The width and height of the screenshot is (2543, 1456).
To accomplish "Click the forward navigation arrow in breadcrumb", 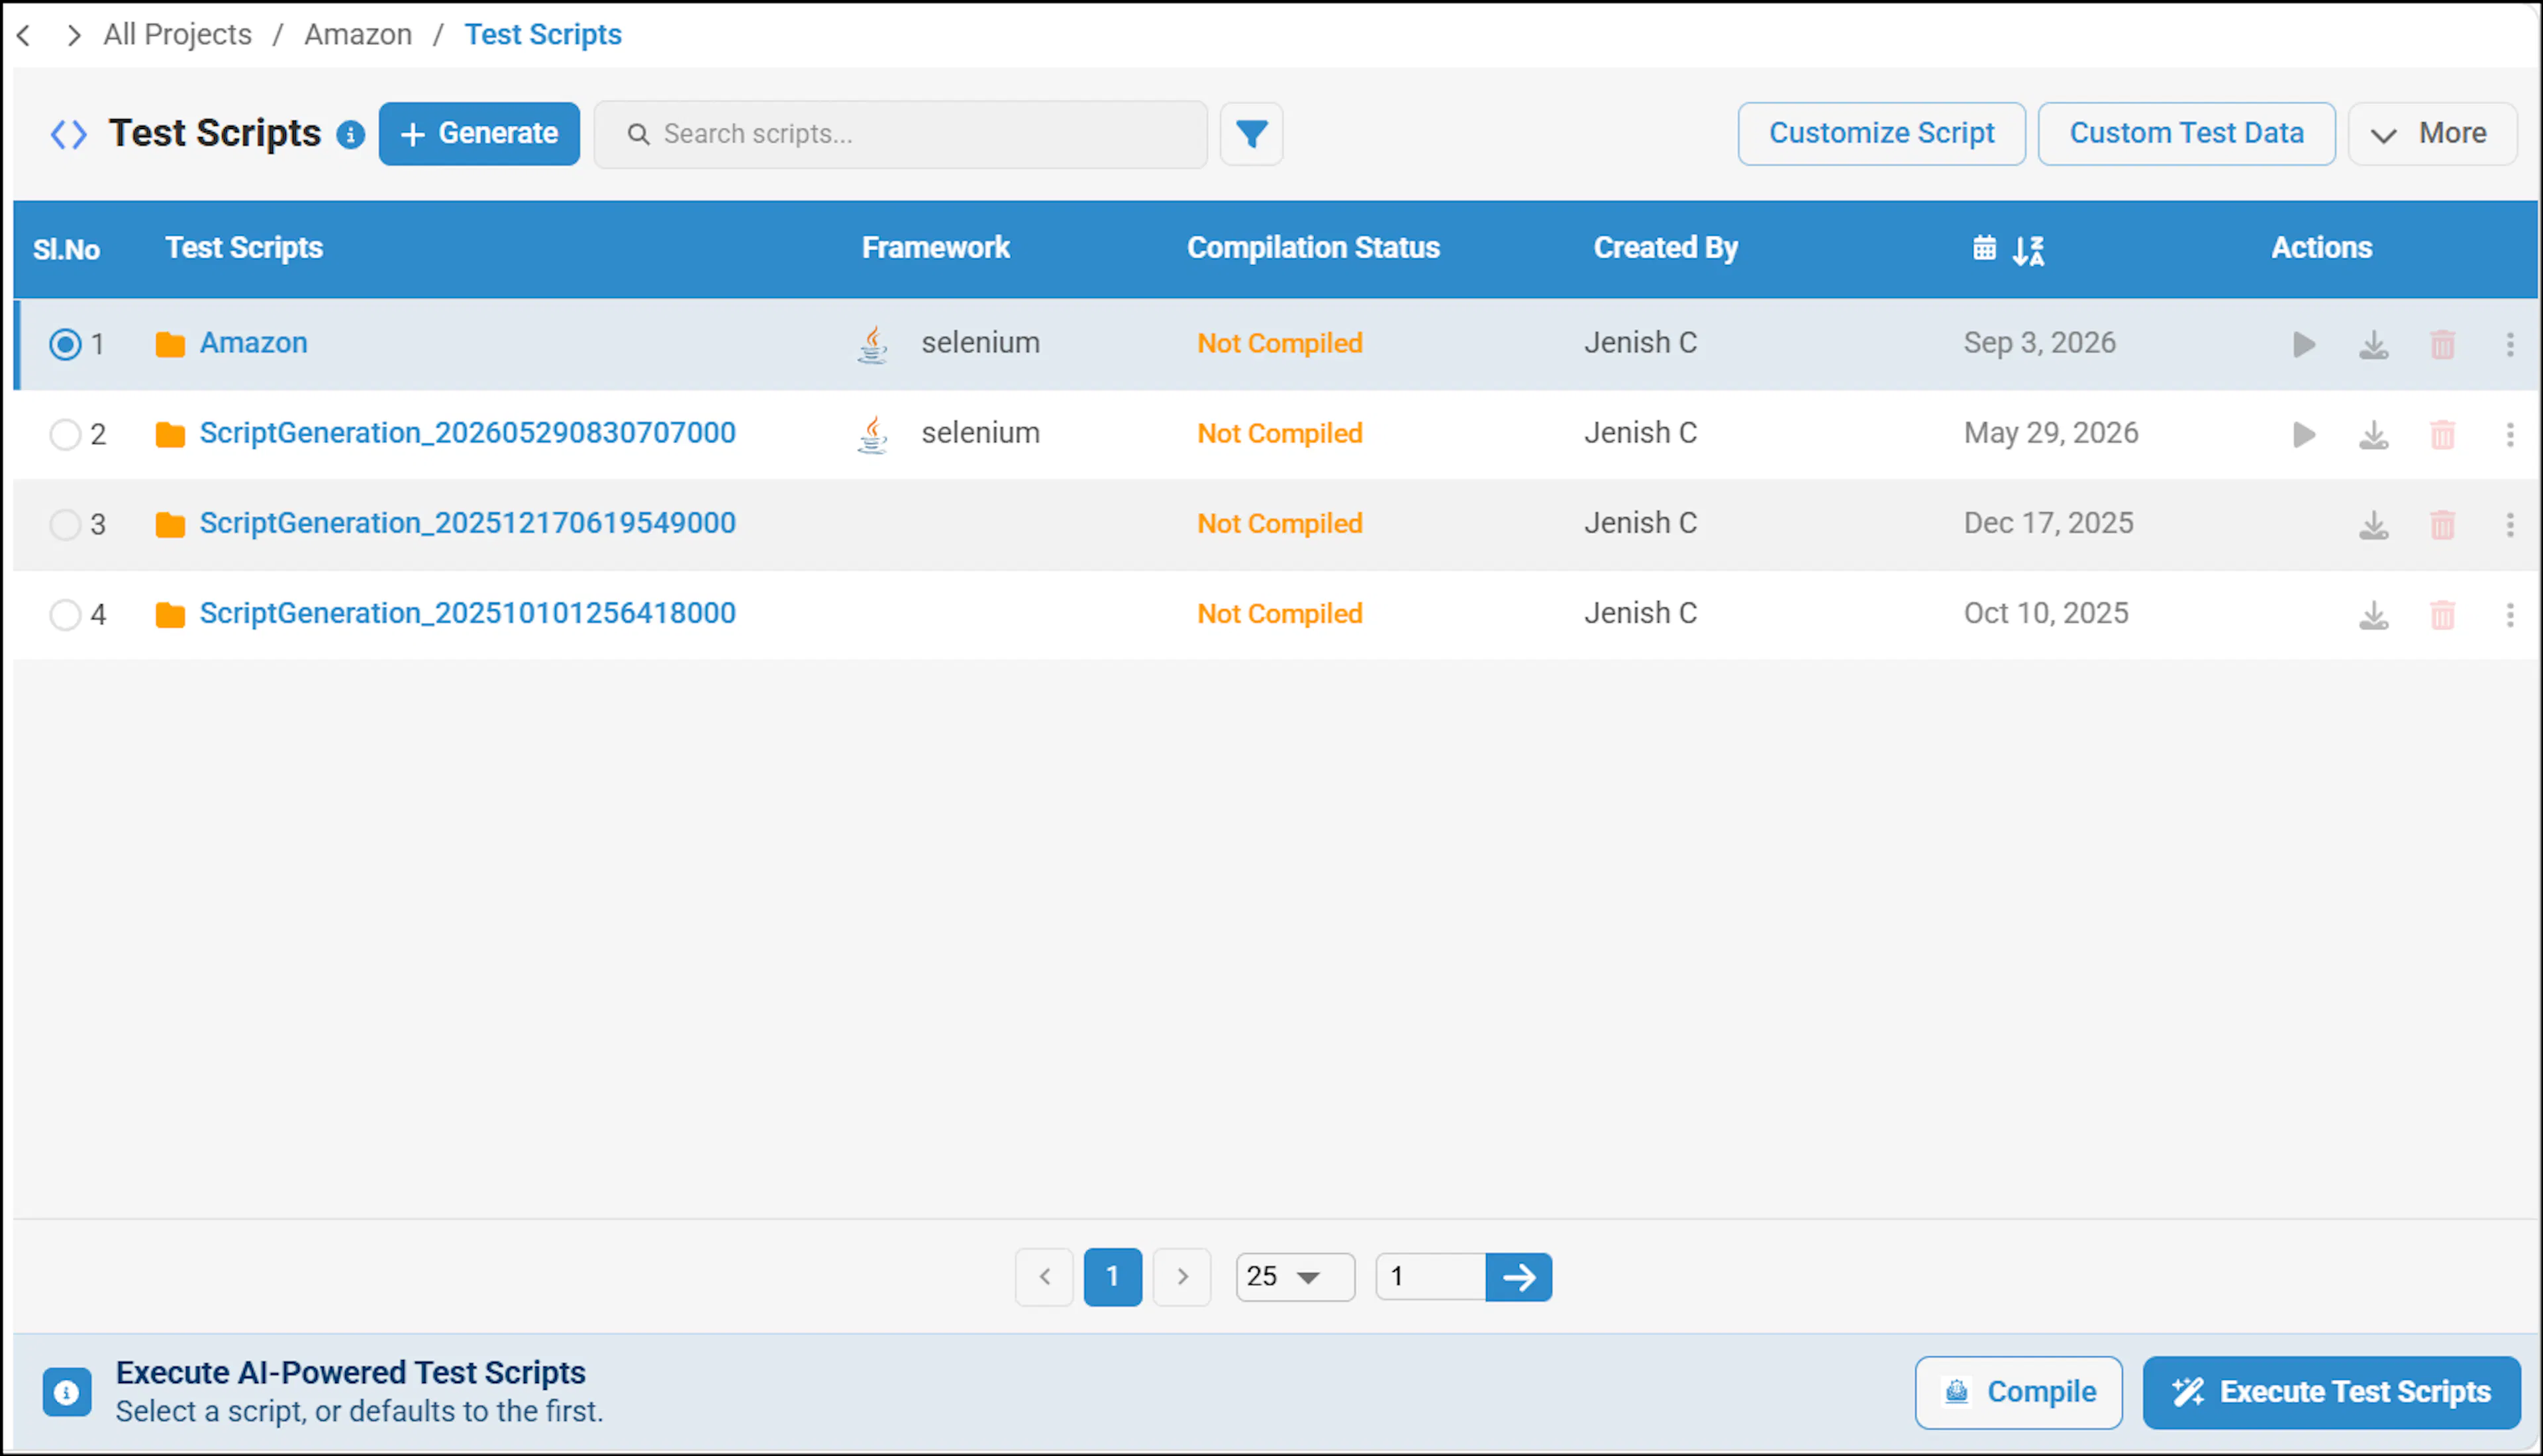I will [x=73, y=35].
